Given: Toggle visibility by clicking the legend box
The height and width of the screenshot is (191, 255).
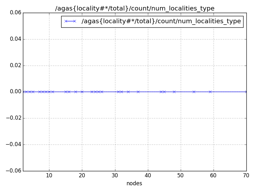Looking at the screenshot, I should pyautogui.click(x=153, y=20).
